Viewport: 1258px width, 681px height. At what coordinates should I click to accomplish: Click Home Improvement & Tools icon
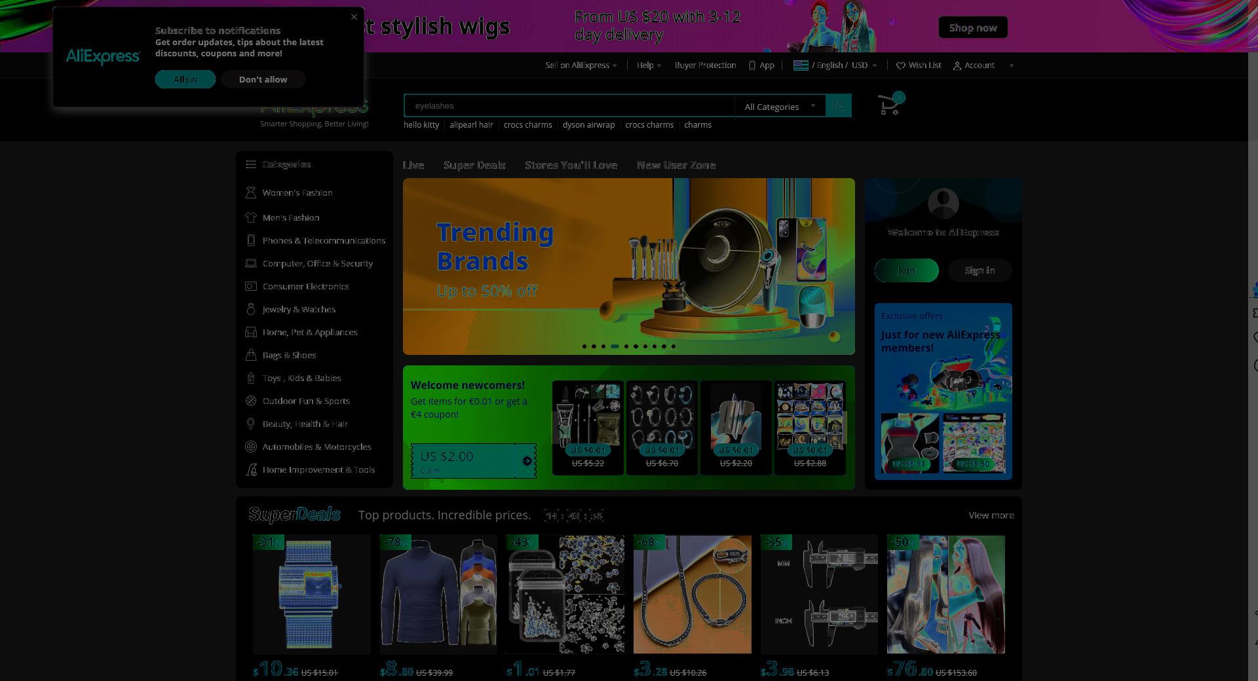pos(251,469)
